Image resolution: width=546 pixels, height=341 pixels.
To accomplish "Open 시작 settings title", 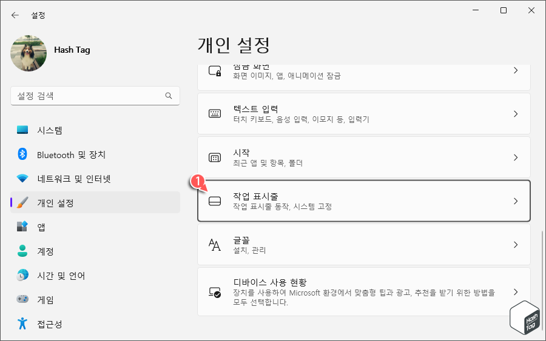I will (241, 153).
